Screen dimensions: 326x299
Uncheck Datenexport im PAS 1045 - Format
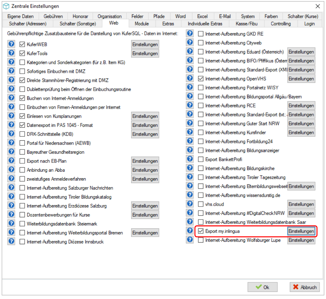point(22,125)
